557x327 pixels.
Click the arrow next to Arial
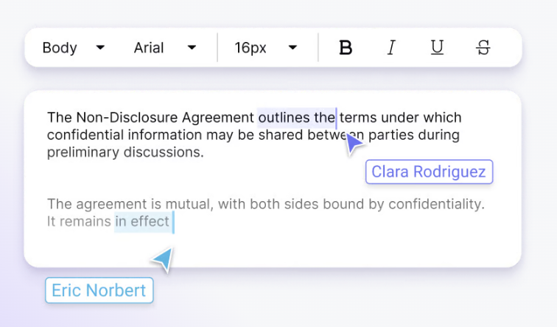pos(192,48)
